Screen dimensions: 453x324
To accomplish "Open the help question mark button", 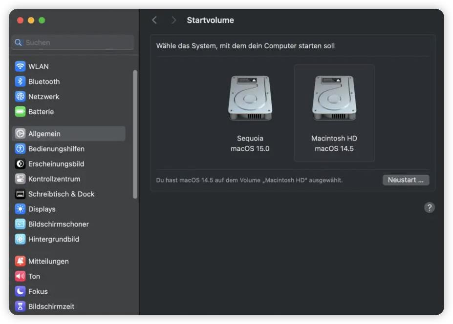I will pyautogui.click(x=430, y=207).
